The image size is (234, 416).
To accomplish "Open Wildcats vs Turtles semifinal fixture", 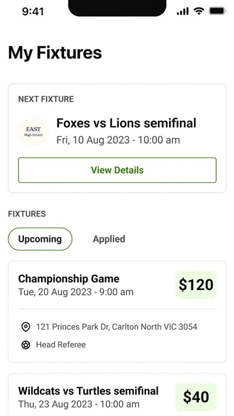I will [88, 391].
